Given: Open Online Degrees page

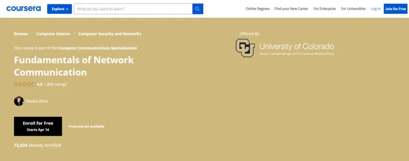Looking at the screenshot, I should (258, 8).
